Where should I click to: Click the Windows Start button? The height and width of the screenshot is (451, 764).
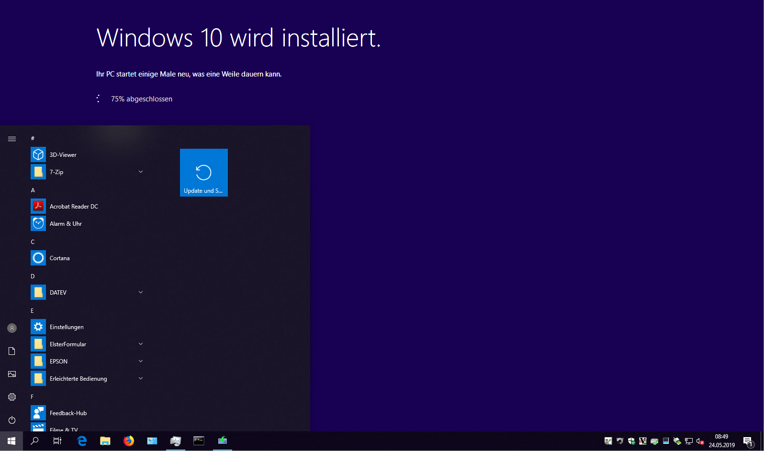point(11,441)
